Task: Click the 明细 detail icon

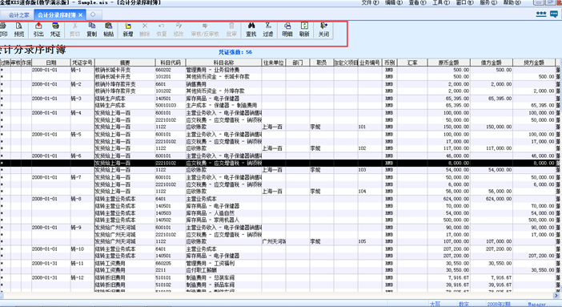Action: coord(287,30)
